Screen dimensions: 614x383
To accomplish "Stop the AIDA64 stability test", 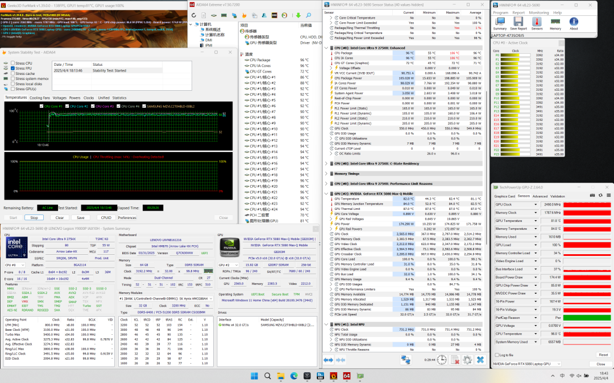I will [x=34, y=217].
